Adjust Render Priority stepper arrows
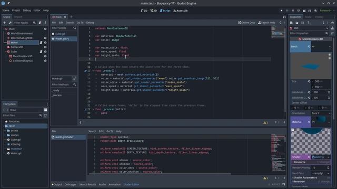337x189 pixels. click(x=328, y=168)
